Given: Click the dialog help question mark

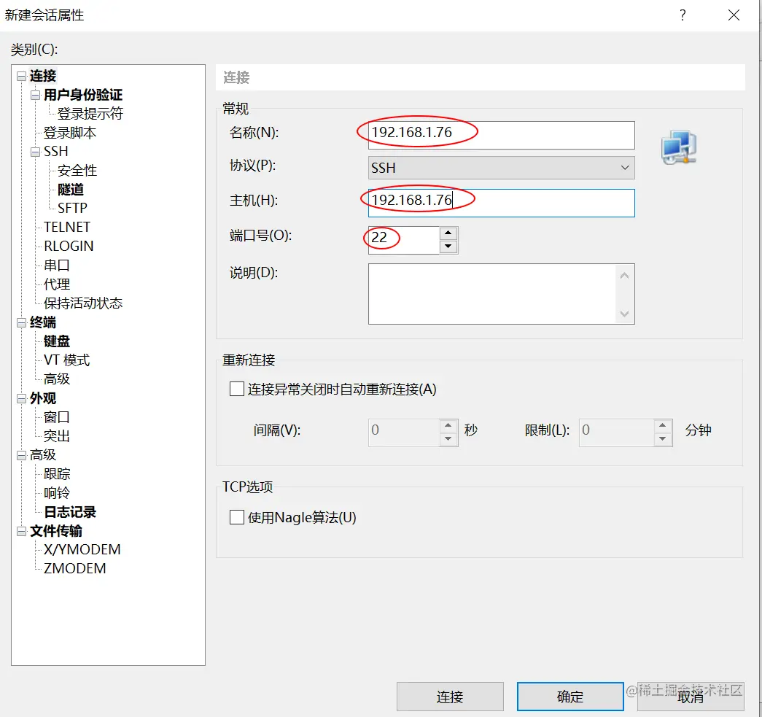Looking at the screenshot, I should (683, 15).
